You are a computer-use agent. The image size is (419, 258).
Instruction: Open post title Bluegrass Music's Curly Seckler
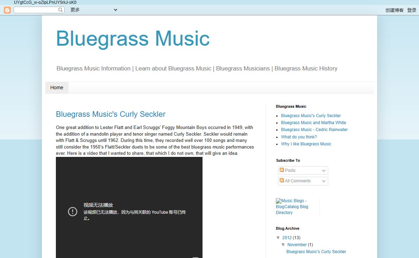point(111,114)
